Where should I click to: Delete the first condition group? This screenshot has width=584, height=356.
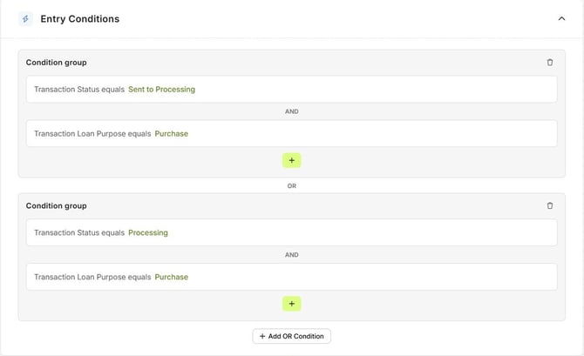point(549,63)
